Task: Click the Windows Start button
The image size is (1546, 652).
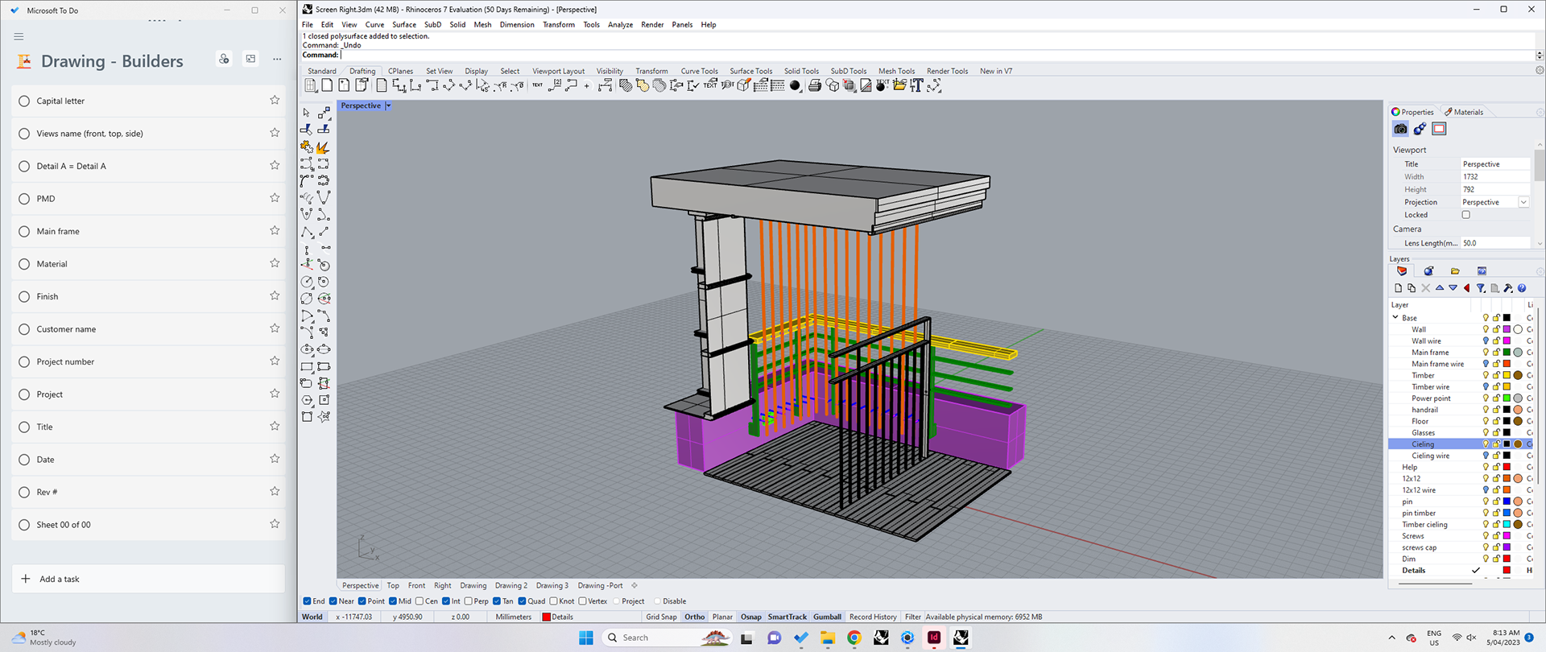Action: [x=586, y=638]
